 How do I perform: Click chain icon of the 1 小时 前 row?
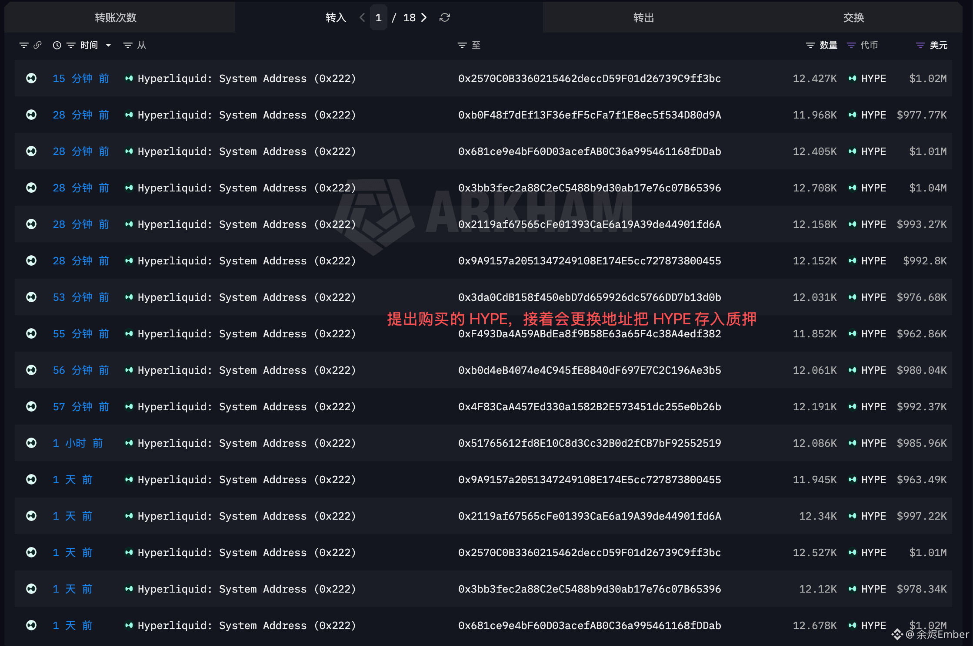coord(31,443)
